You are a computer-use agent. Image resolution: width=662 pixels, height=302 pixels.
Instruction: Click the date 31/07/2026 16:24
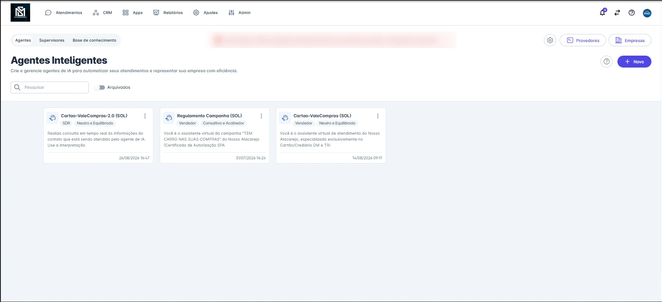coord(251,158)
